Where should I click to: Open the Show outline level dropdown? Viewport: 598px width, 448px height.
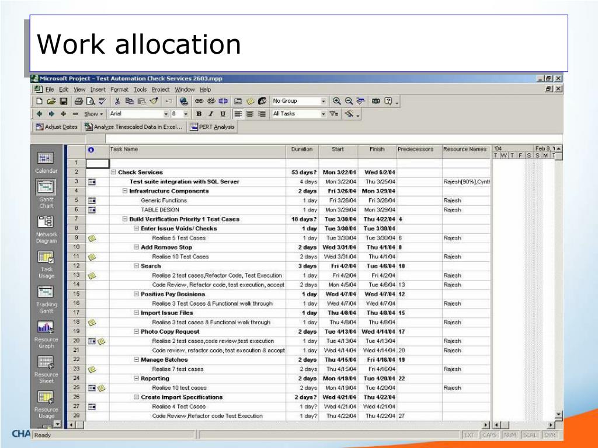click(x=93, y=114)
